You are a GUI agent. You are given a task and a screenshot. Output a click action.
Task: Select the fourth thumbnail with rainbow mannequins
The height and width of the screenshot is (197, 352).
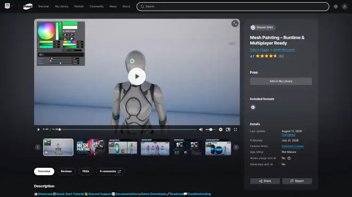(155, 147)
